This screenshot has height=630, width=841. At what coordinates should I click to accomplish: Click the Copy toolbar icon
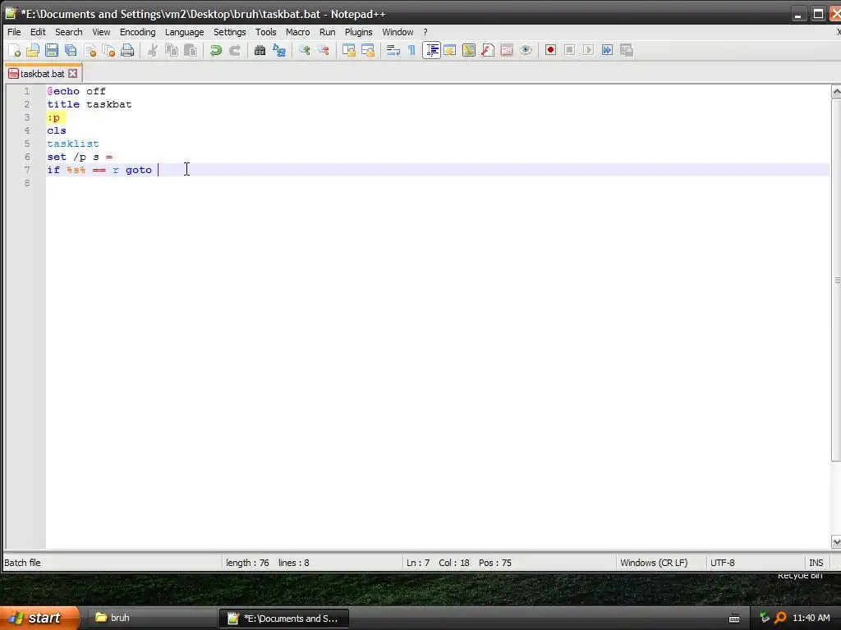tap(172, 50)
